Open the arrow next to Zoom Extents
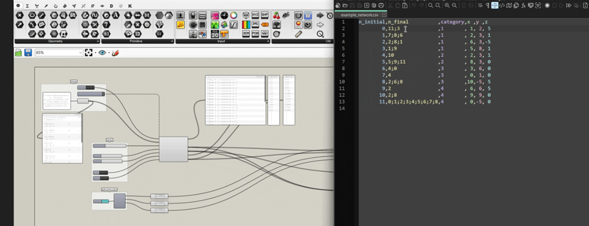Image resolution: width=589 pixels, height=226 pixels. click(x=95, y=53)
